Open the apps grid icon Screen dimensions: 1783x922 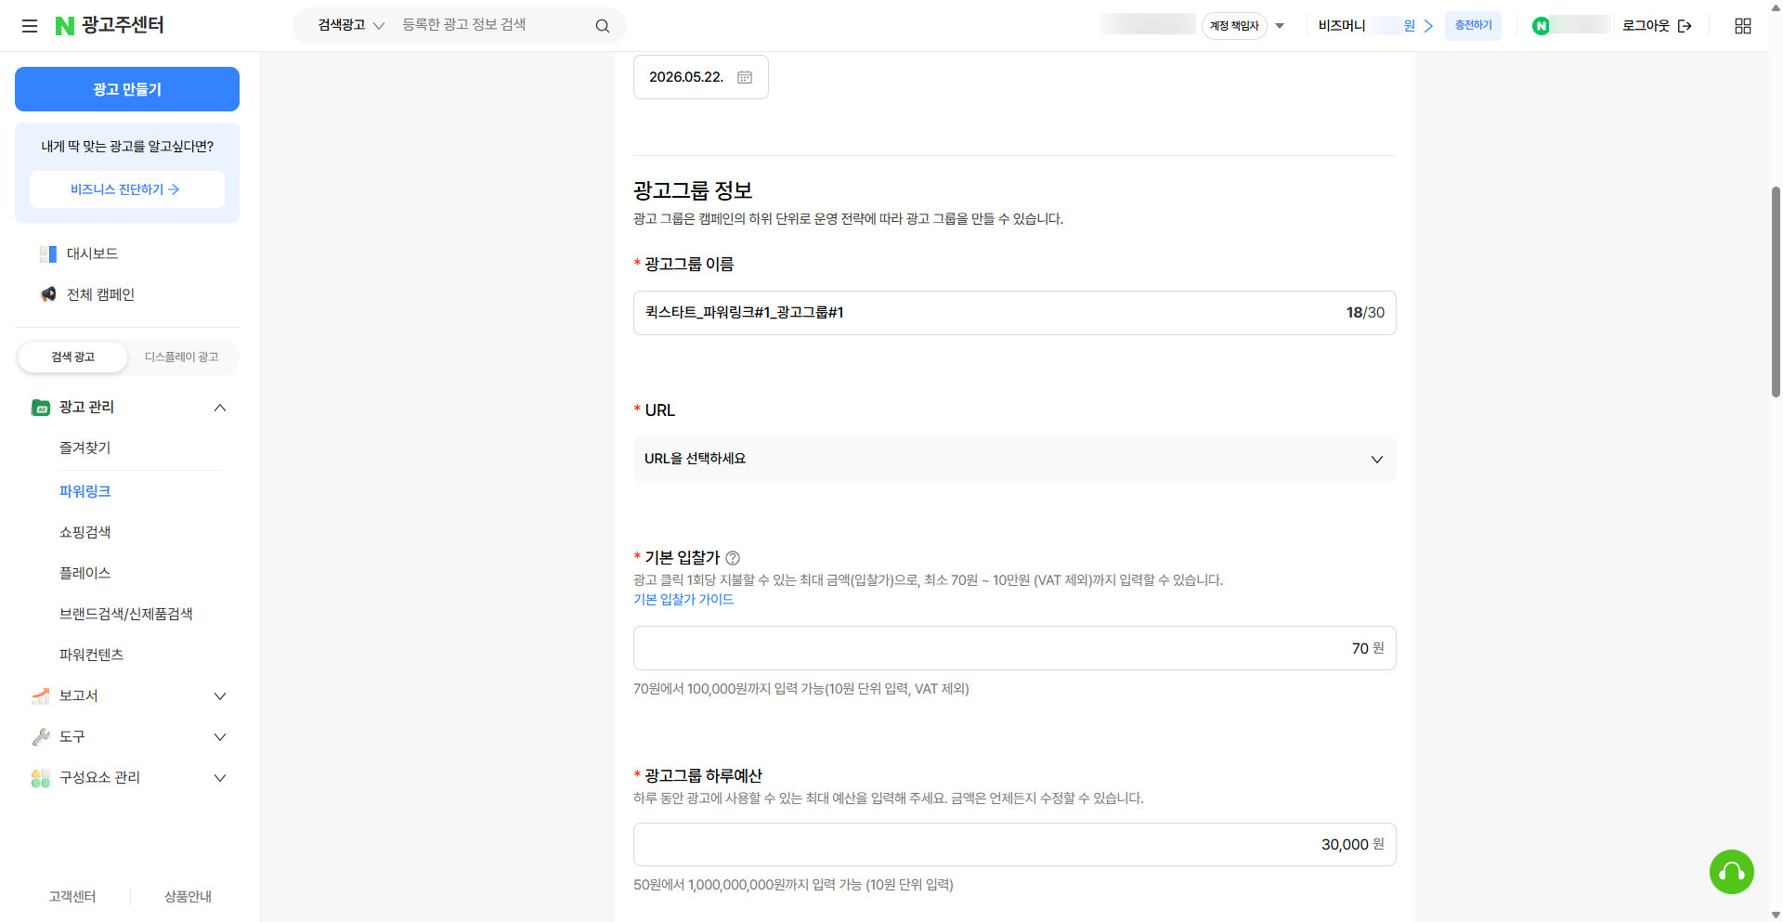click(x=1743, y=26)
